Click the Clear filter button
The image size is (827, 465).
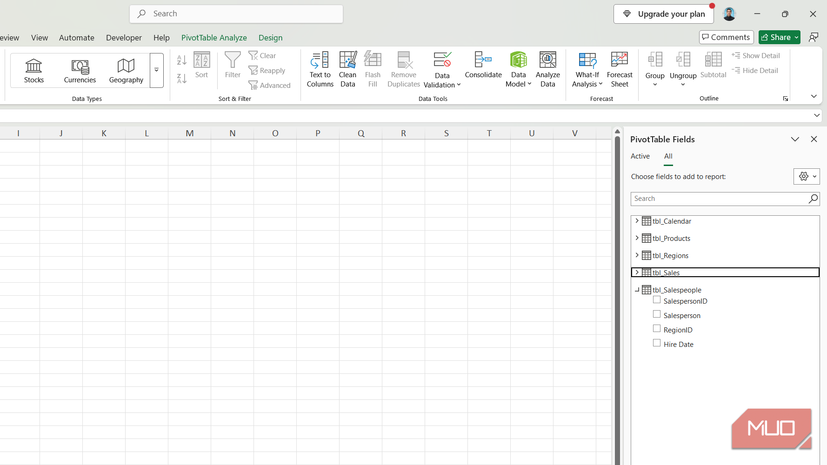[x=262, y=55]
